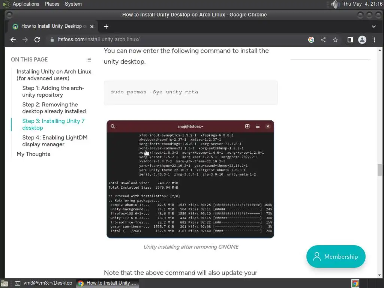Screen dimensions: 384x288
Task: Click the new tab icon in the terminal screenshot
Action: point(247,126)
